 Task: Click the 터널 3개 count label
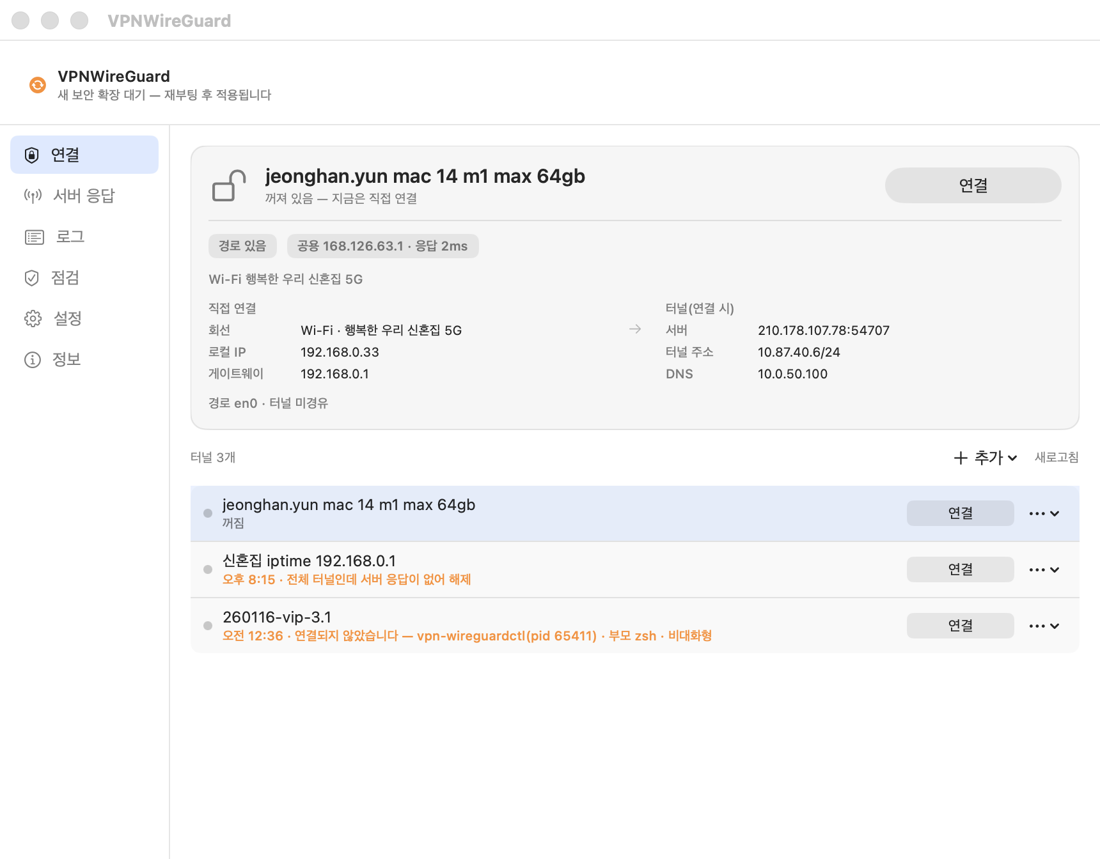(213, 458)
